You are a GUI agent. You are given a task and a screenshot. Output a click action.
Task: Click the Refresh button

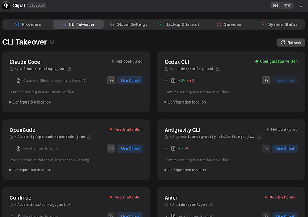point(291,43)
